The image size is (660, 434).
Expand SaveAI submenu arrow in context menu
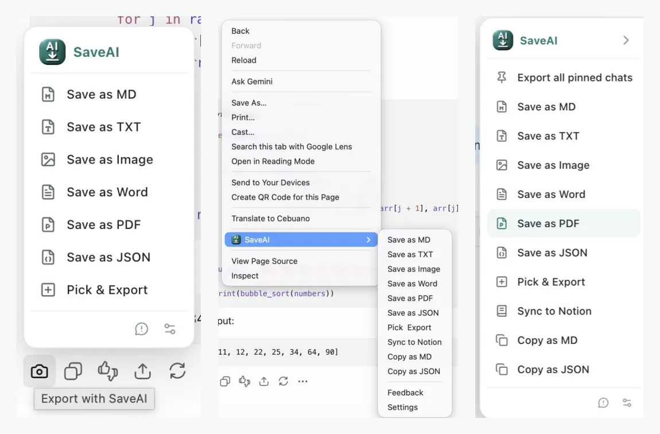pyautogui.click(x=368, y=239)
